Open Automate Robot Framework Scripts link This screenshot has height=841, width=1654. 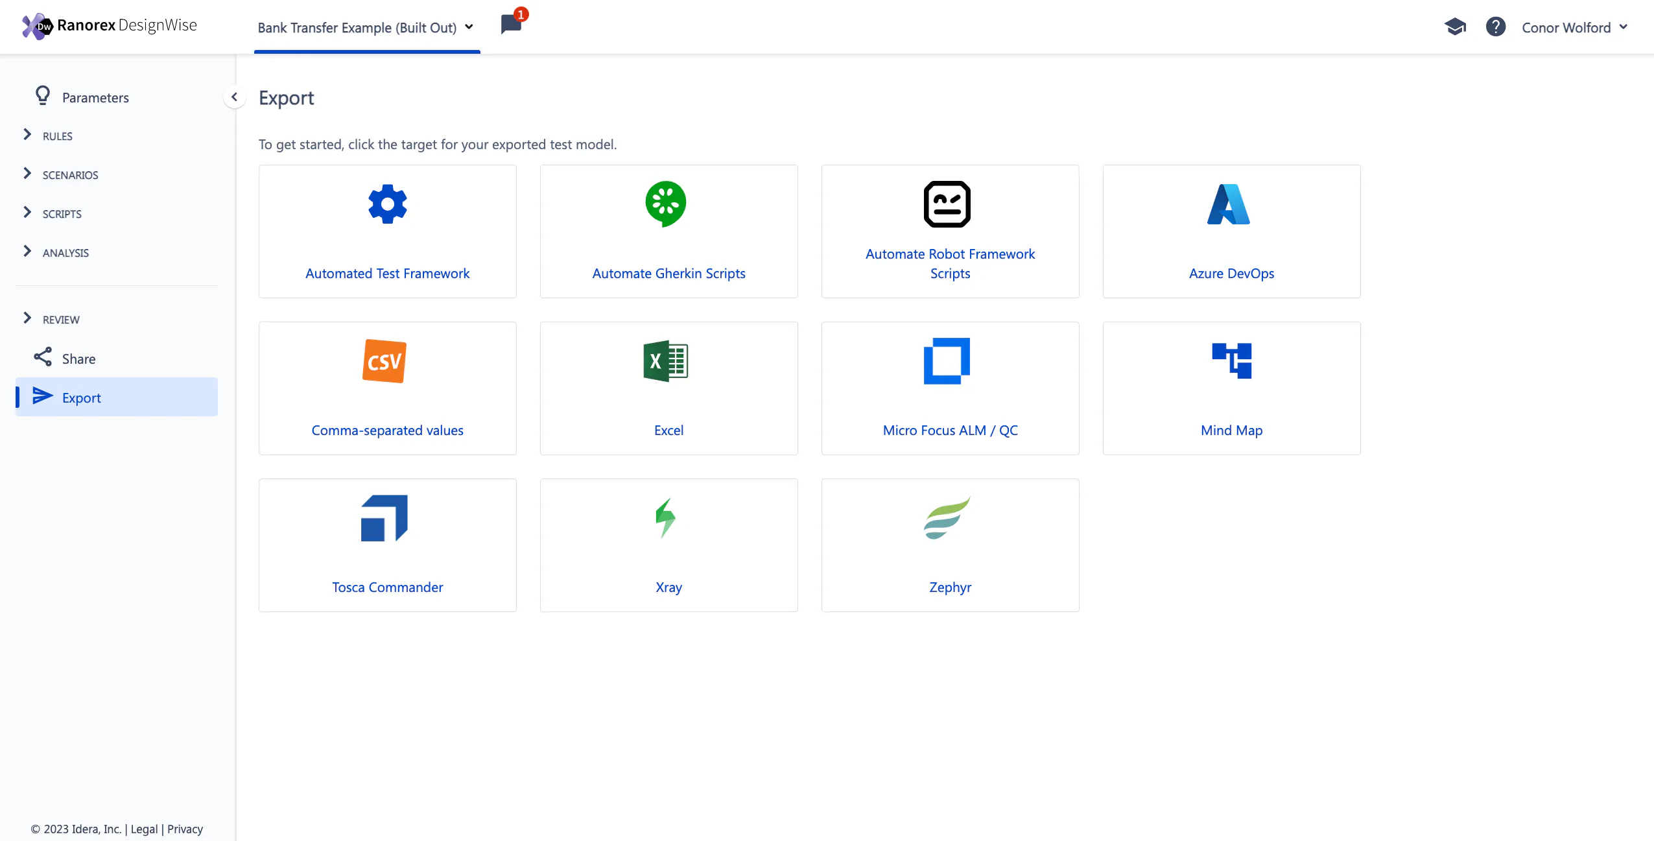[951, 264]
